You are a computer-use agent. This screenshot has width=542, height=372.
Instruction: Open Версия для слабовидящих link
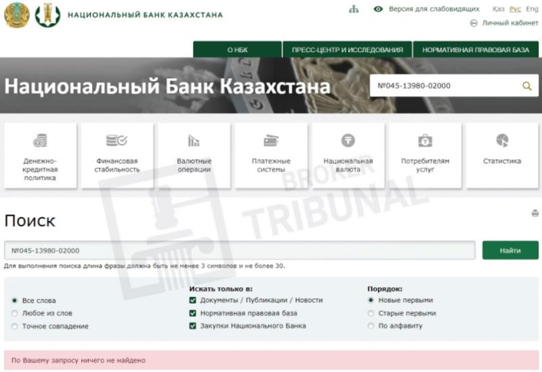pos(434,9)
